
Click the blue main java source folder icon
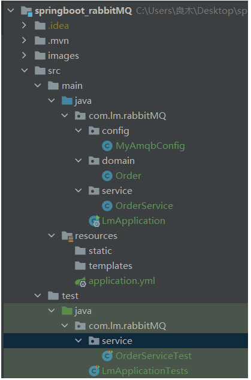coord(67,101)
